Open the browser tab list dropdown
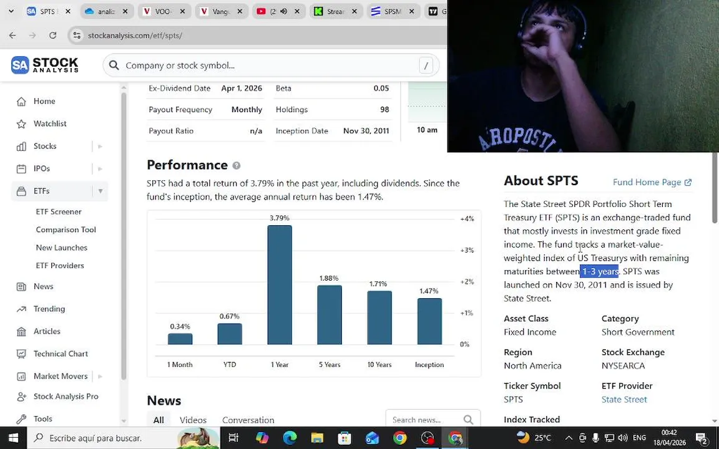719x449 pixels. pyautogui.click(x=11, y=11)
